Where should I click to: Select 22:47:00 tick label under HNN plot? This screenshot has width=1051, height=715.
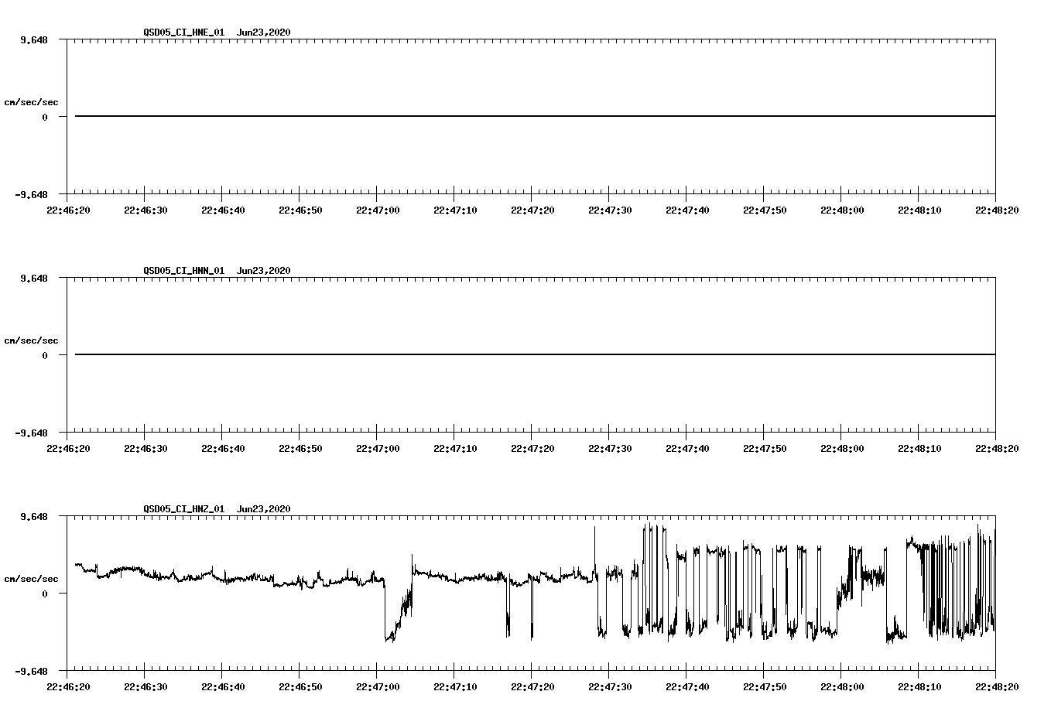pos(377,448)
